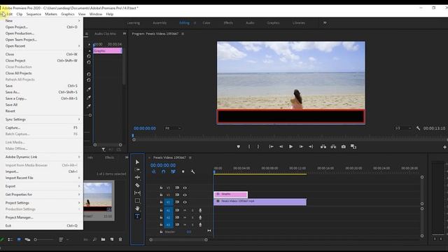Click the New Bin folder icon

coord(103,239)
